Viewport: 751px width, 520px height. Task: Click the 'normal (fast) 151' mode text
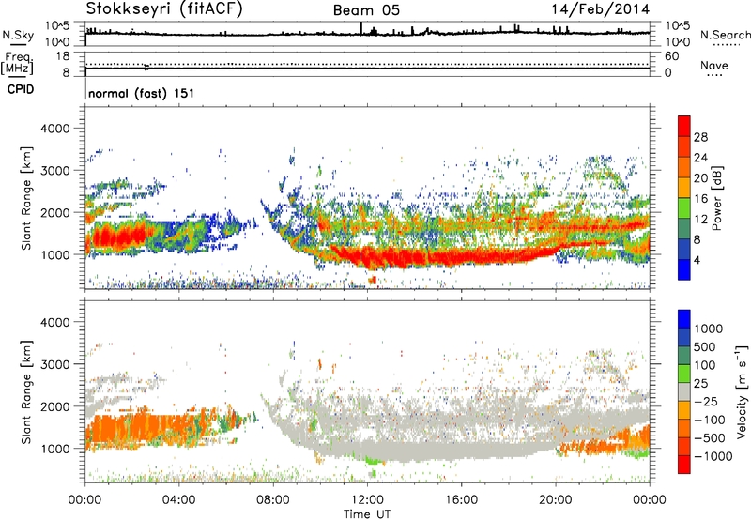coord(142,93)
